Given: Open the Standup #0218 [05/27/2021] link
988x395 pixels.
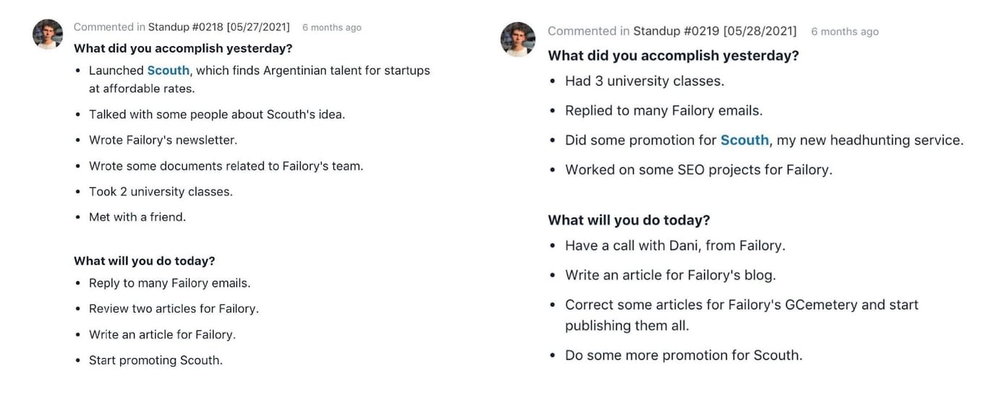Looking at the screenshot, I should point(218,27).
